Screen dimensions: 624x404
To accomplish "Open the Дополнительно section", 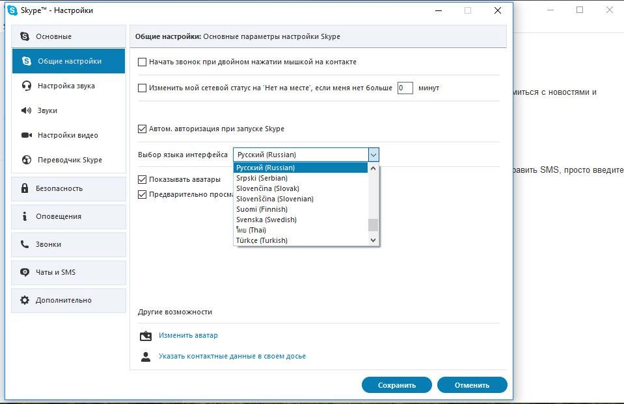I will click(x=68, y=300).
